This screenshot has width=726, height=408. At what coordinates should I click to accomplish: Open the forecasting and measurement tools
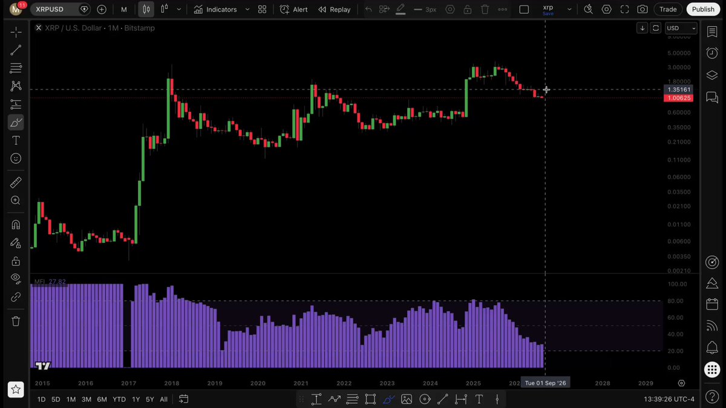[x=16, y=105]
